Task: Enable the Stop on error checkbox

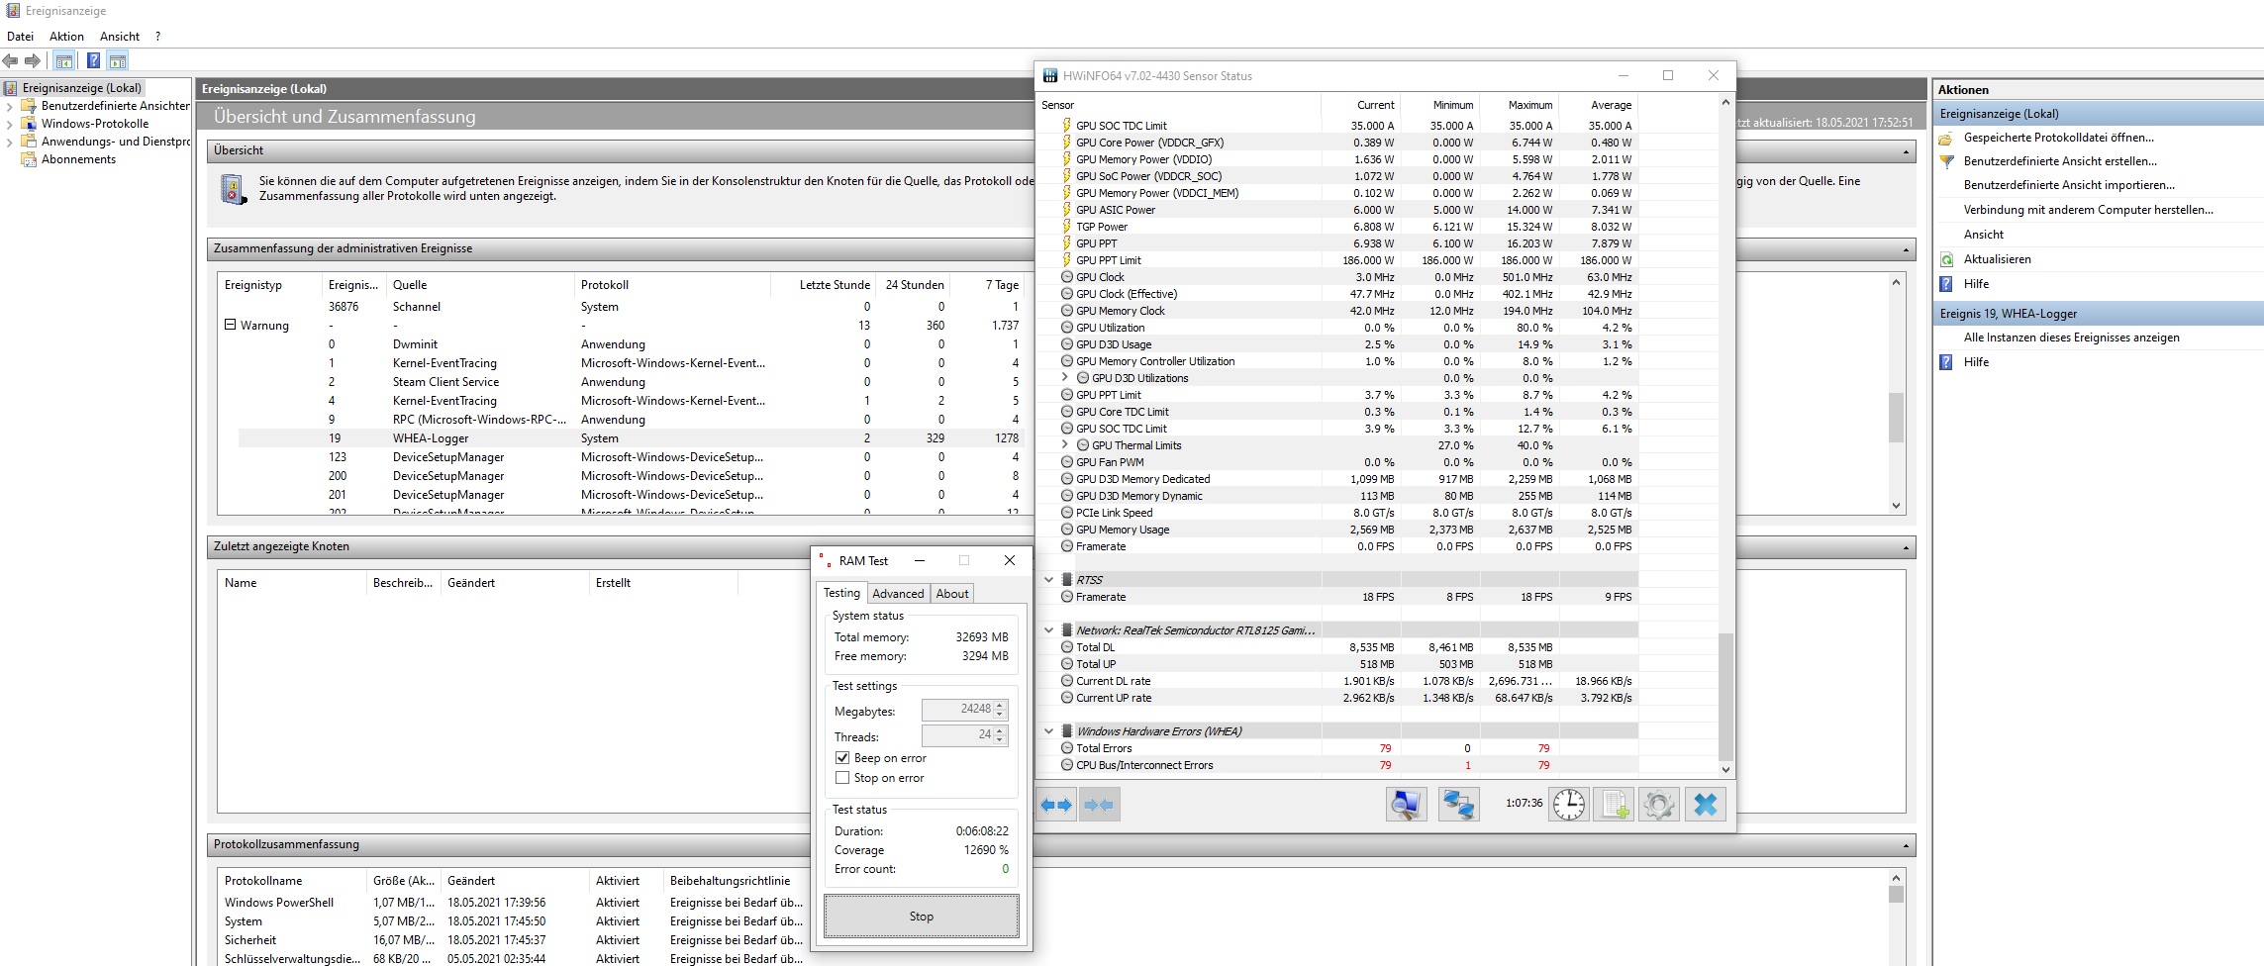Action: pos(842,778)
